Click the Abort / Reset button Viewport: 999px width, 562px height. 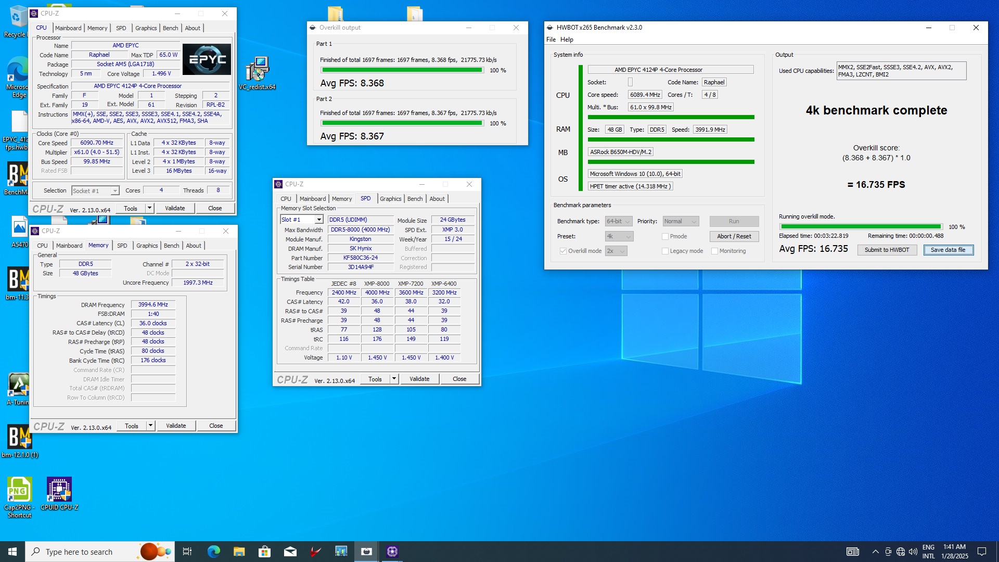pos(734,236)
